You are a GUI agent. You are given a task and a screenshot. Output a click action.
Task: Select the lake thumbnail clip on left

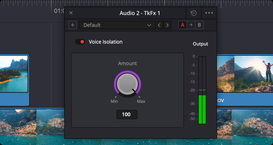(14, 74)
